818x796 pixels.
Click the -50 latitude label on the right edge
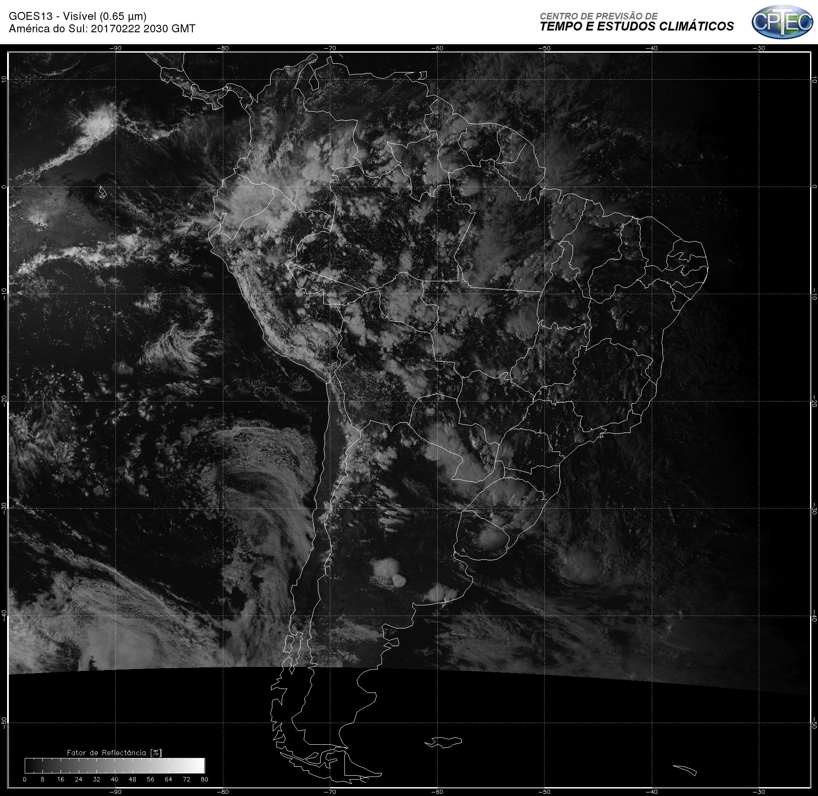coord(814,723)
